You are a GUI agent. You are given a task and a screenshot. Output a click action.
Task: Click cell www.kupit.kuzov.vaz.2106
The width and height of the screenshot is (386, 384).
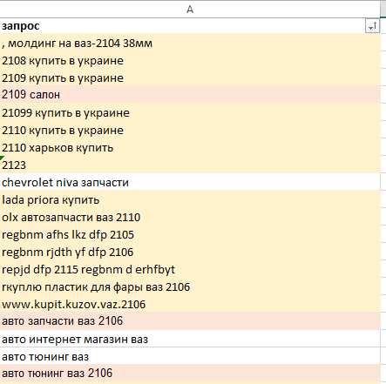pos(190,304)
